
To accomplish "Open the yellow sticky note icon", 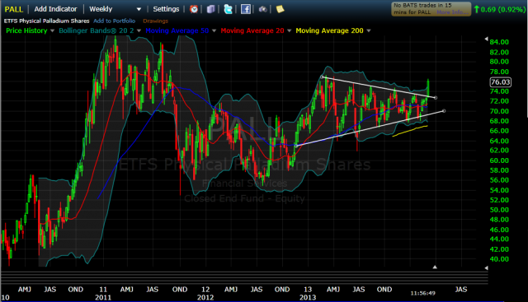I will 280,9.
